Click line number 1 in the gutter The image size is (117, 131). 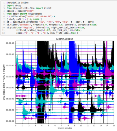point(4,3)
